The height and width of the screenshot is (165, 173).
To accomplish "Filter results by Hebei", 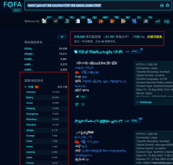I will coord(29,157).
